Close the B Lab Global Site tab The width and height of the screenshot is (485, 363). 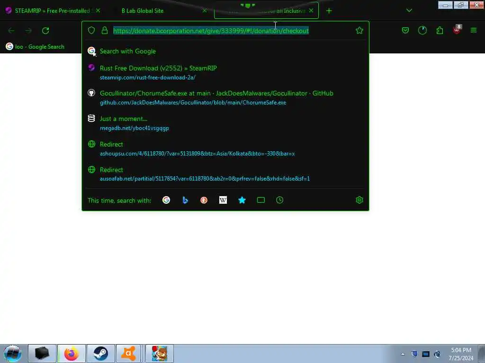[x=205, y=10]
